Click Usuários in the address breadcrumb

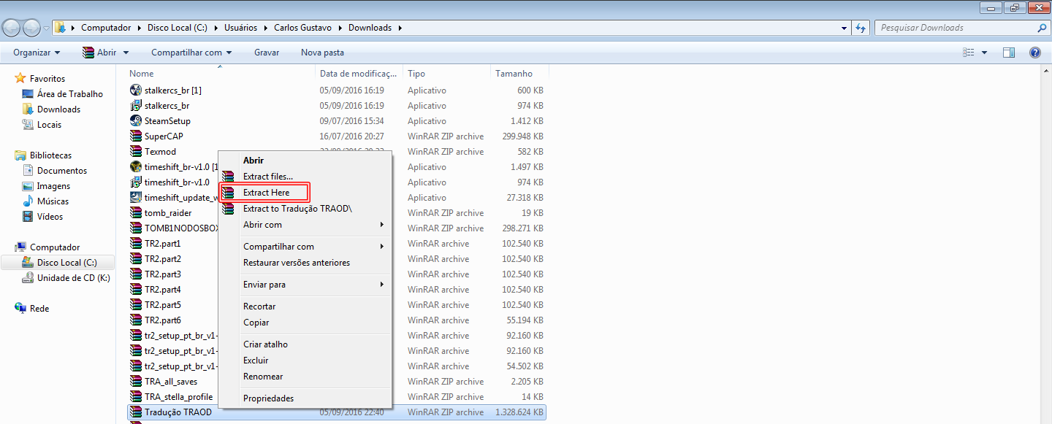tap(240, 28)
